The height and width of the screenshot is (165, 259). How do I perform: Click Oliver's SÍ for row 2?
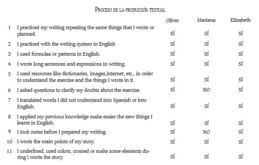[x=172, y=44]
